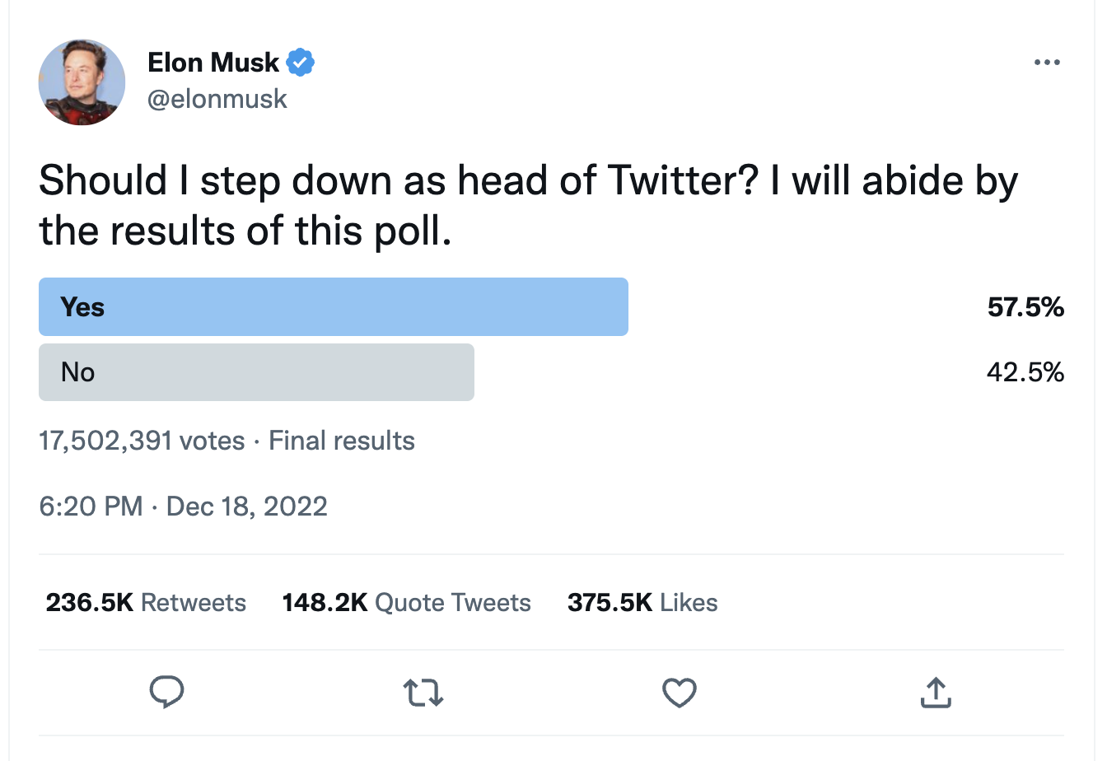Click the tweet text about stepping down
The width and height of the screenshot is (1107, 761).
tap(528, 206)
